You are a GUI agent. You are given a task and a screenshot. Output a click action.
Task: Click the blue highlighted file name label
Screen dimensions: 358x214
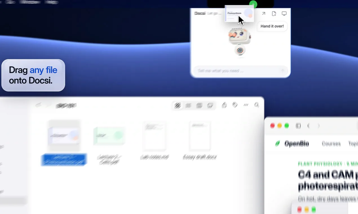pos(64,160)
